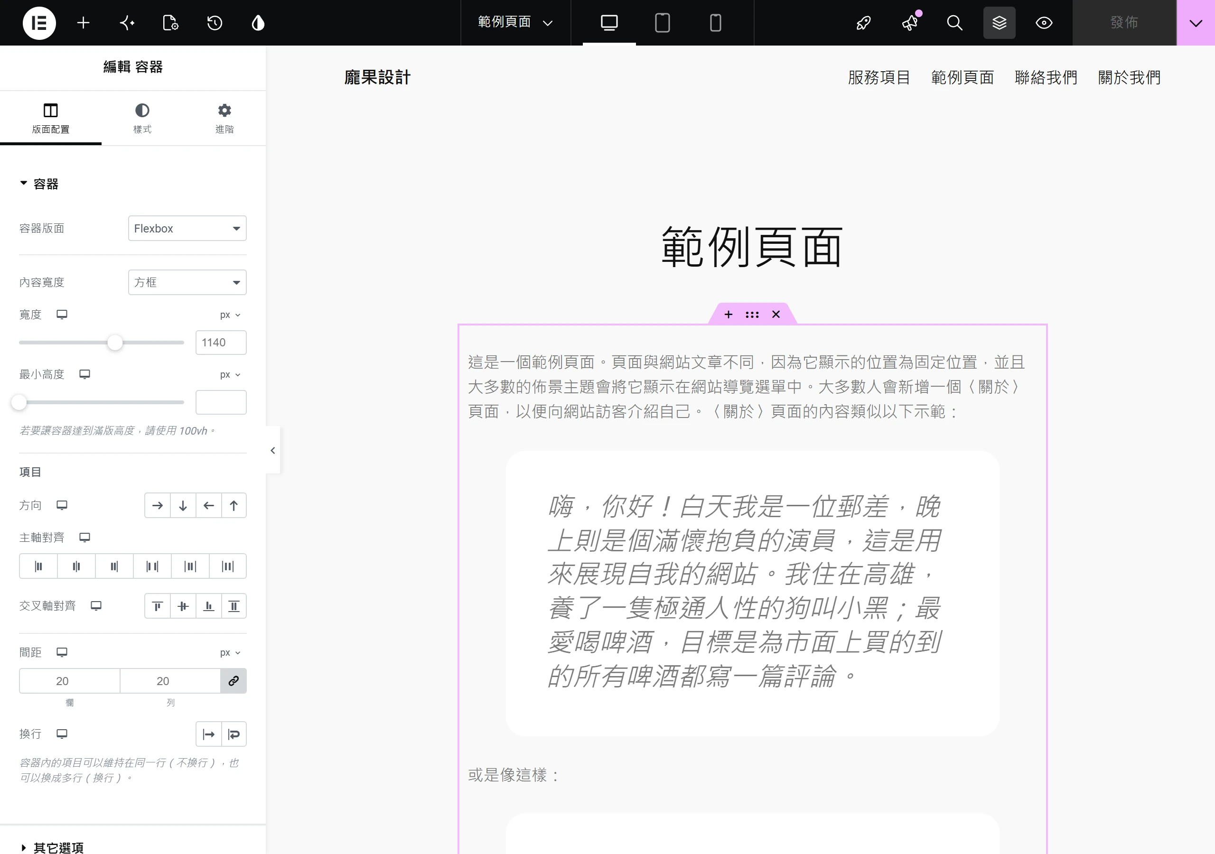
Task: Click the add element plus icon
Action: click(83, 23)
